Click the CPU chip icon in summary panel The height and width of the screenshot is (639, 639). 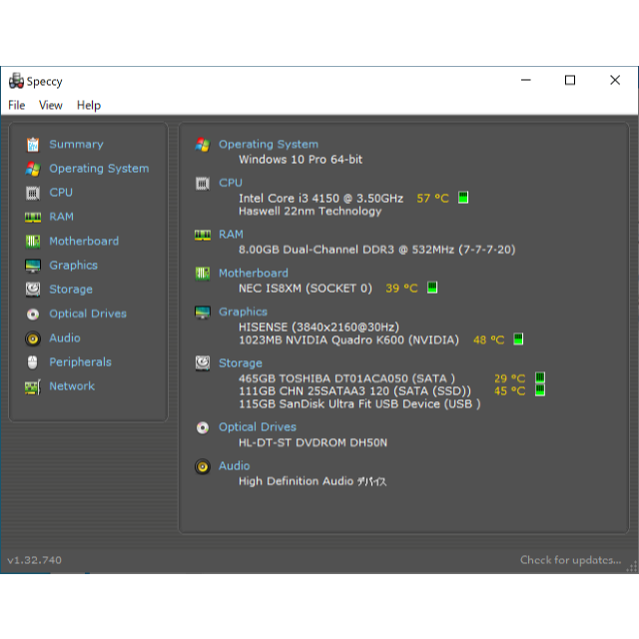(x=203, y=184)
